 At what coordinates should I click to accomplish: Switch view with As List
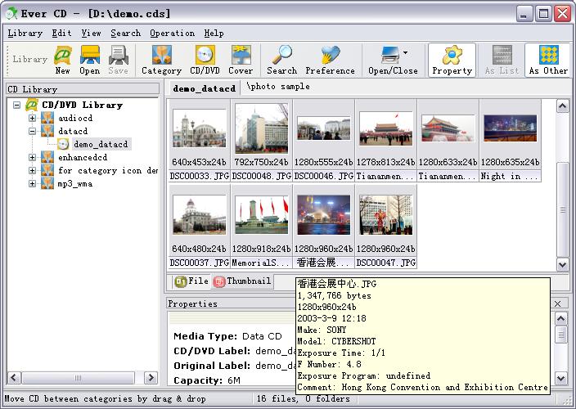(502, 61)
